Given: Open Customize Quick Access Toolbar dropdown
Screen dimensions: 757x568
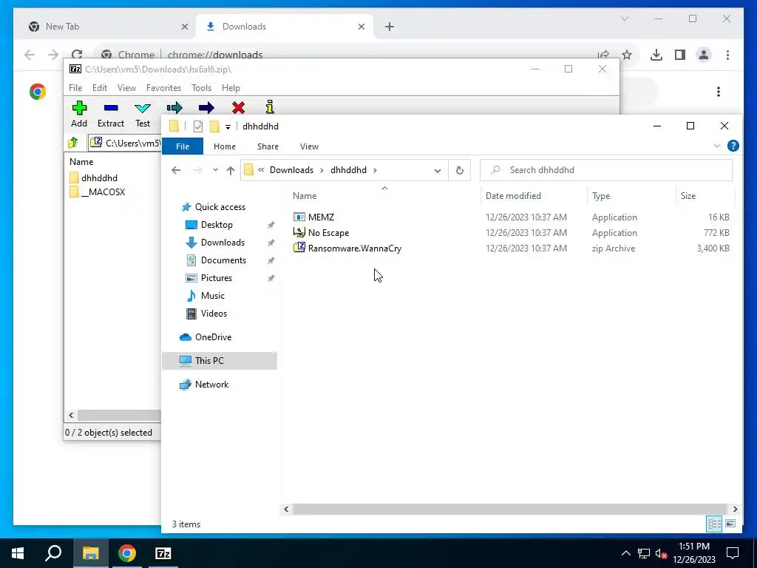Looking at the screenshot, I should [x=228, y=127].
